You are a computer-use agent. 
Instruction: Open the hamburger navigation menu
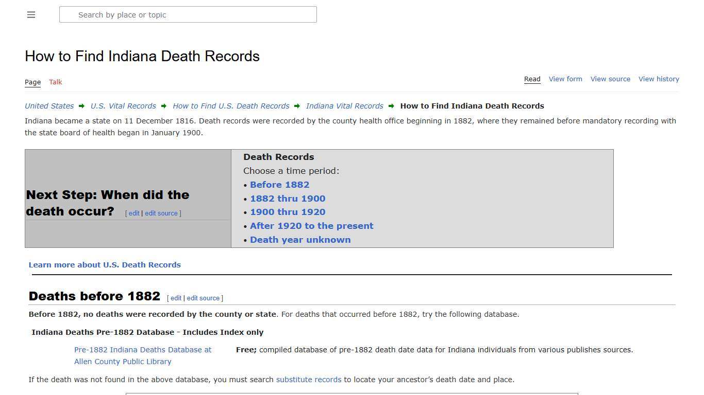pyautogui.click(x=31, y=14)
